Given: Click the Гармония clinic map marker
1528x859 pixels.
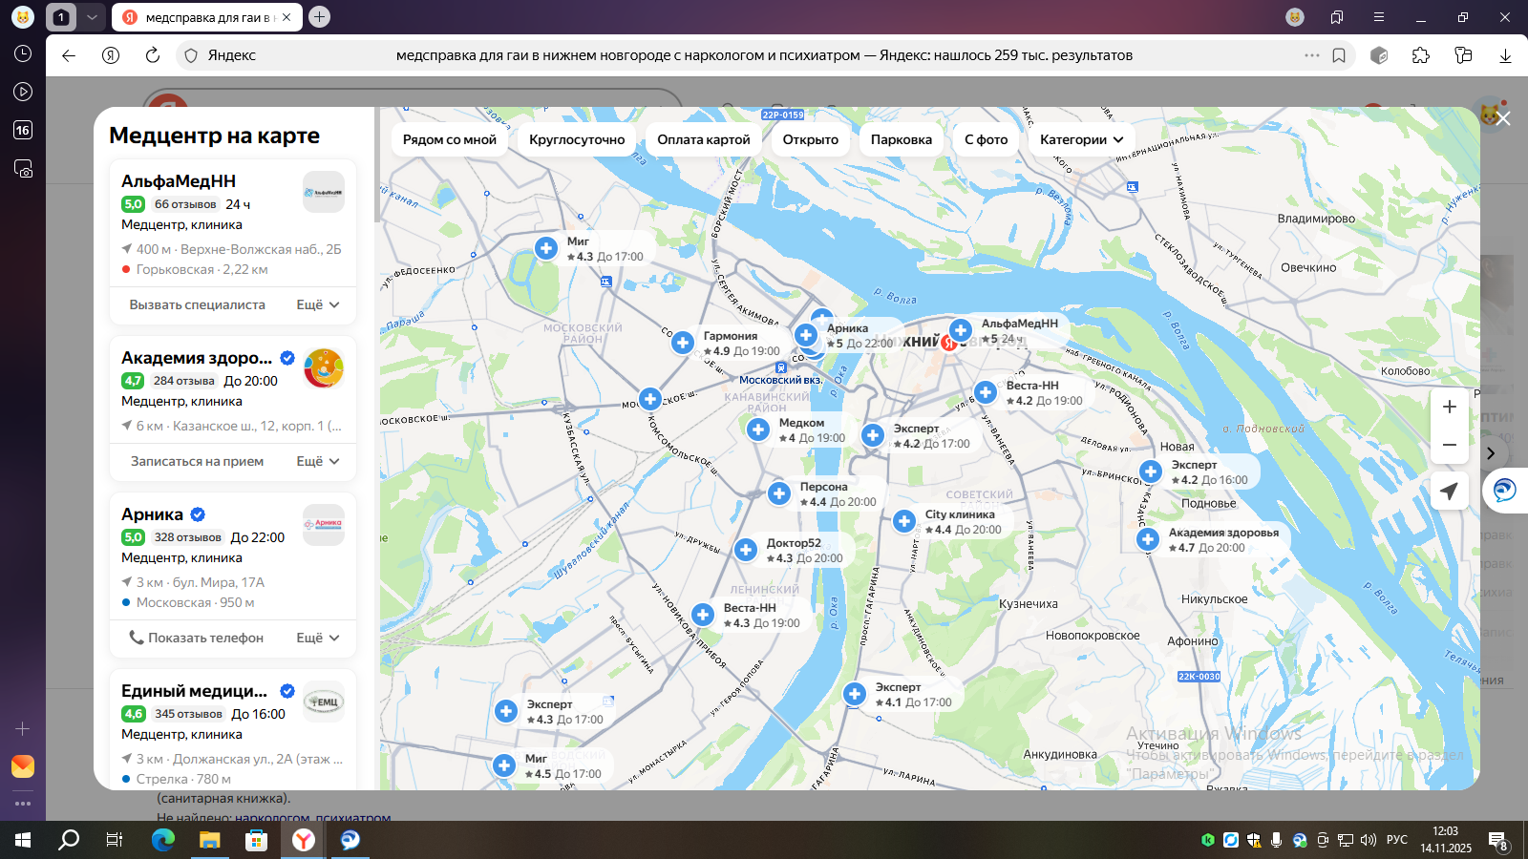Looking at the screenshot, I should (682, 343).
